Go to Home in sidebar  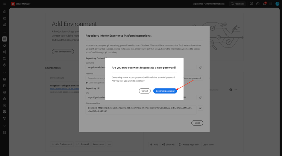pos(5,12)
